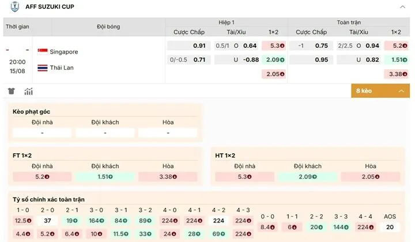Image resolution: width=415 pixels, height=242 pixels.
Task: Choose correct score 2-0 odds 37
Action: (x=47, y=221)
